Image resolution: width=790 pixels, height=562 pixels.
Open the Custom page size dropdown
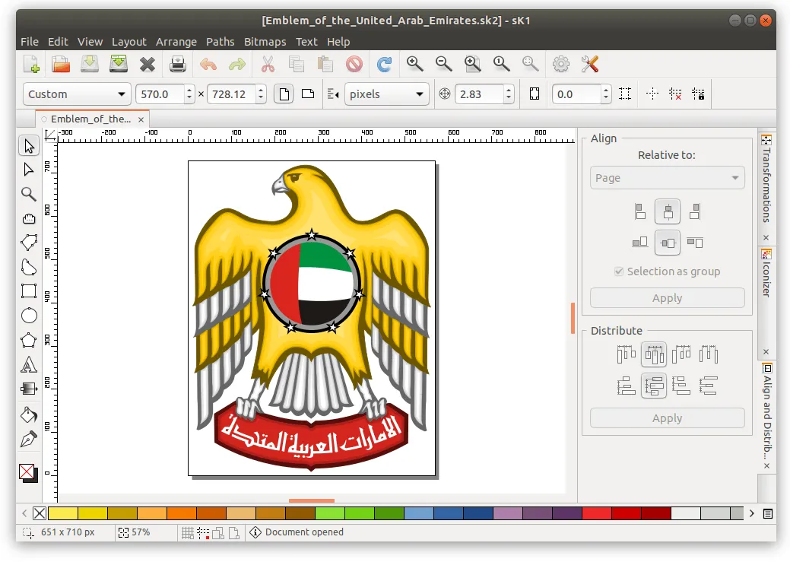click(x=76, y=94)
